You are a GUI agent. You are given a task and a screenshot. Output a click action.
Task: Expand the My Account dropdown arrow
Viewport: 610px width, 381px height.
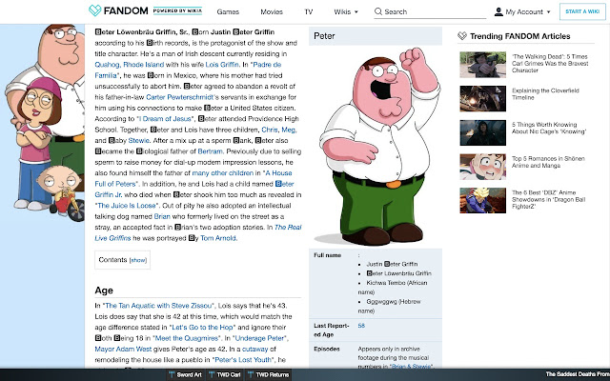(549, 12)
